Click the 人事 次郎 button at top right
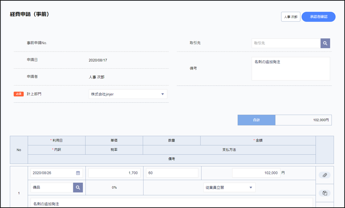The image size is (345, 208). pyautogui.click(x=290, y=17)
